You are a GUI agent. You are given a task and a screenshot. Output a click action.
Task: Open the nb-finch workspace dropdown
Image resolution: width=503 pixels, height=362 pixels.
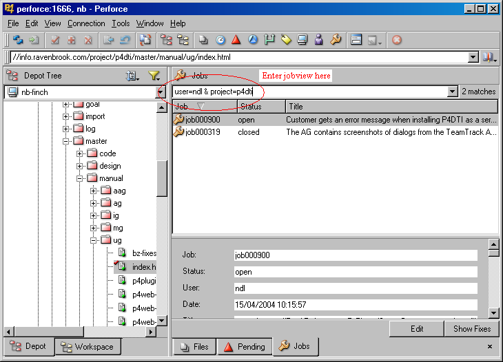pos(161,92)
